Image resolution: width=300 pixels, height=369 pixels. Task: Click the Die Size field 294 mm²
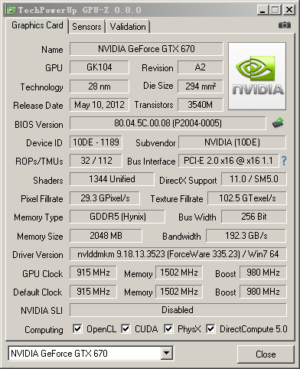click(x=201, y=87)
